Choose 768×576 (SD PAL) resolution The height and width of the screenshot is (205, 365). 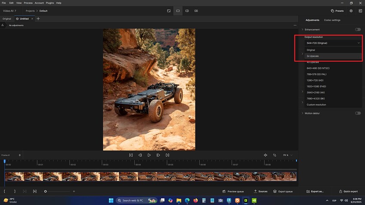click(333, 74)
